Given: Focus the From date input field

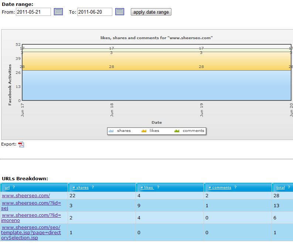Looking at the screenshot, I should tap(34, 12).
